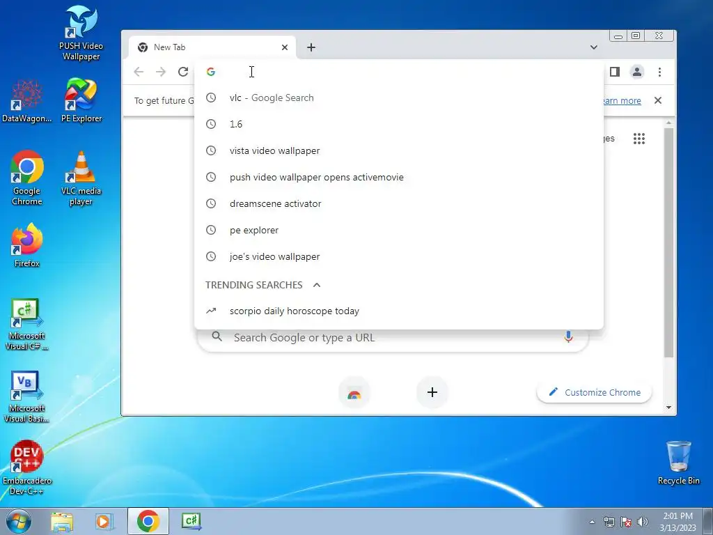
Task: Click 'Search Google or type a URL' box
Action: pos(393,340)
